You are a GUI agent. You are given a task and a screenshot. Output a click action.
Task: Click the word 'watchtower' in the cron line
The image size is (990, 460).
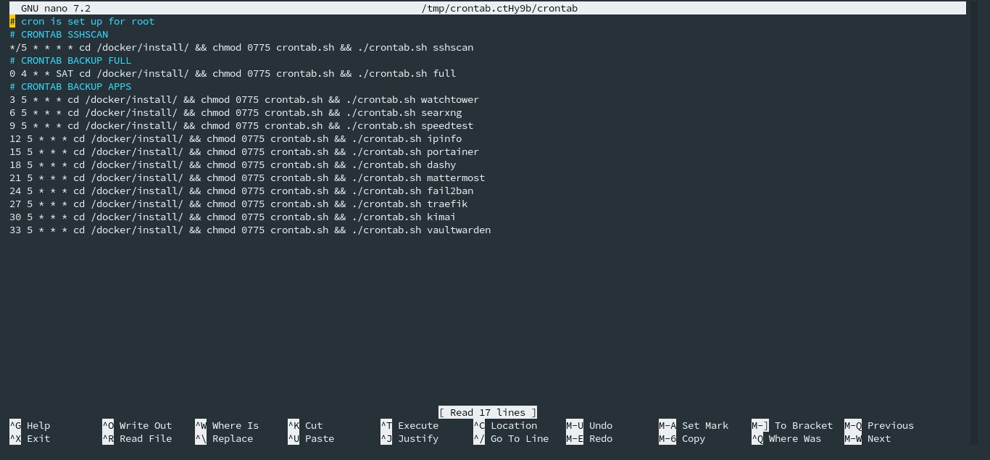click(x=450, y=99)
